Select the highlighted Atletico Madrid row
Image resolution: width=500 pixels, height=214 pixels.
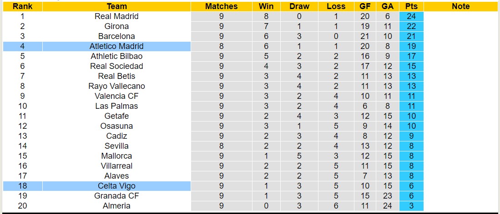click(x=116, y=46)
